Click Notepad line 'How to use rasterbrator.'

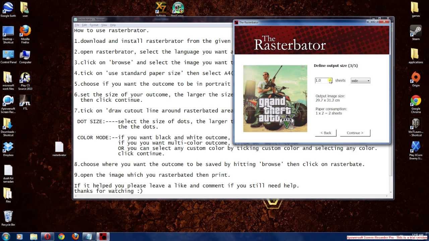pos(111,30)
